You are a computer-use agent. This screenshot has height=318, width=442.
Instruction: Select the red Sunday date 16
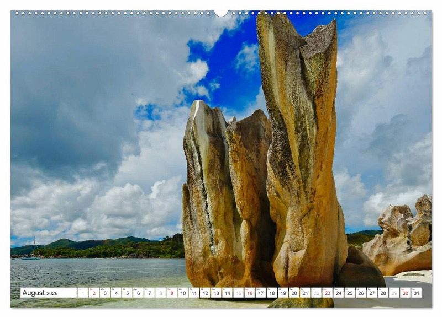point(250,293)
